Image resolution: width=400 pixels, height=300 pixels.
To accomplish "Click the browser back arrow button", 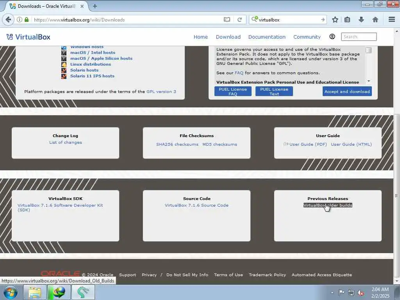I will click(x=9, y=20).
